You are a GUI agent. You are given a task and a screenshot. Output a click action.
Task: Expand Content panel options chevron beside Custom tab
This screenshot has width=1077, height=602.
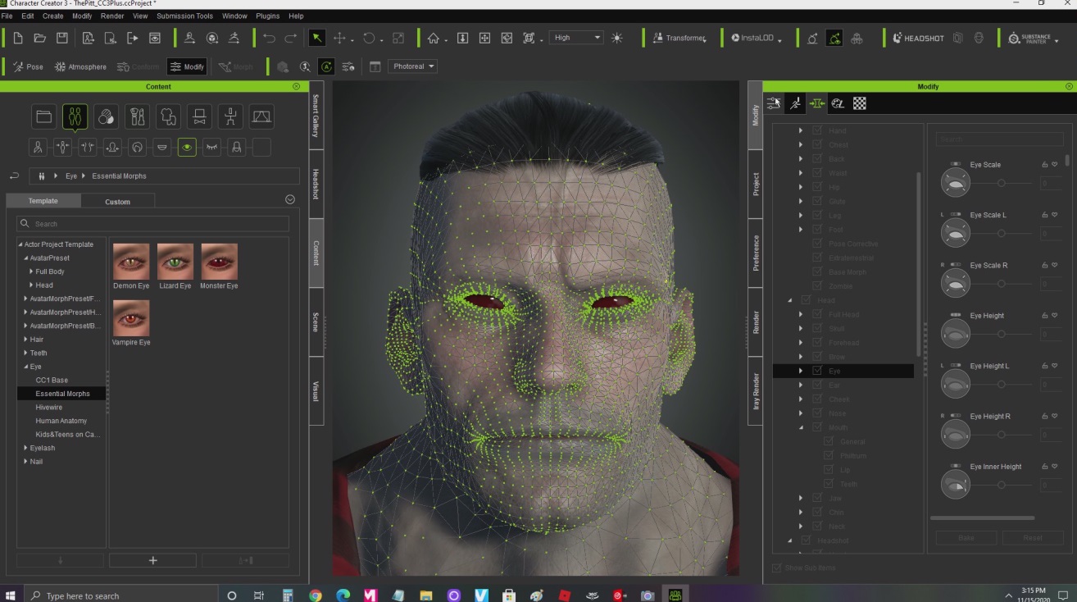coord(289,199)
